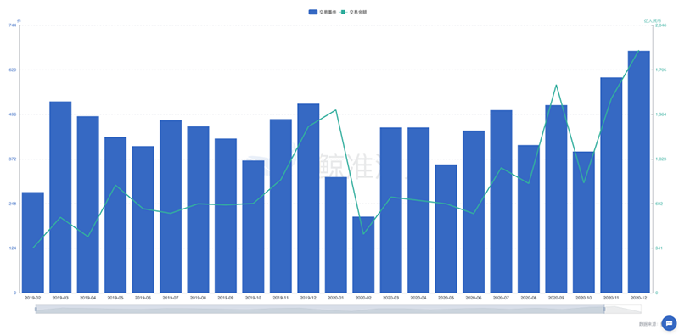Click the 2019-03 bar
Image resolution: width=679 pixels, height=335 pixels.
(x=60, y=197)
